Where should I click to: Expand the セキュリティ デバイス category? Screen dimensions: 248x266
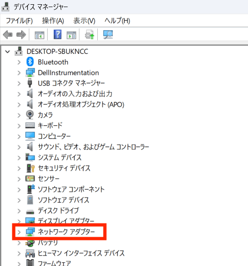coord(19,169)
